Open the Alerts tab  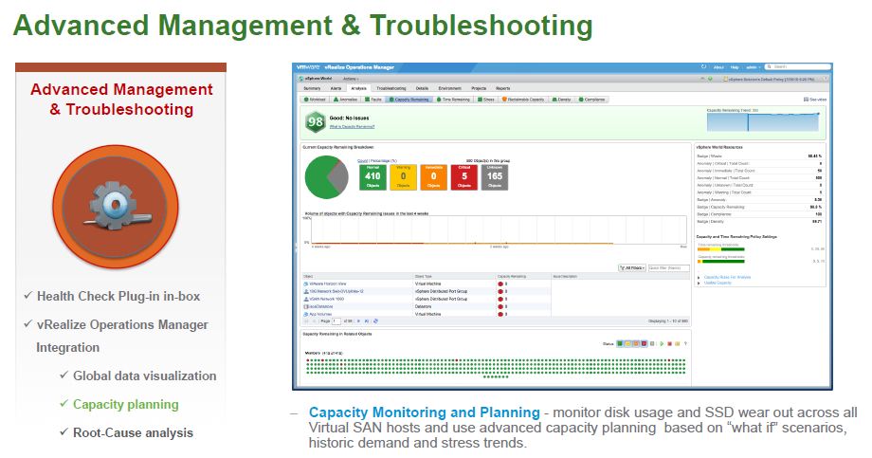tap(335, 87)
